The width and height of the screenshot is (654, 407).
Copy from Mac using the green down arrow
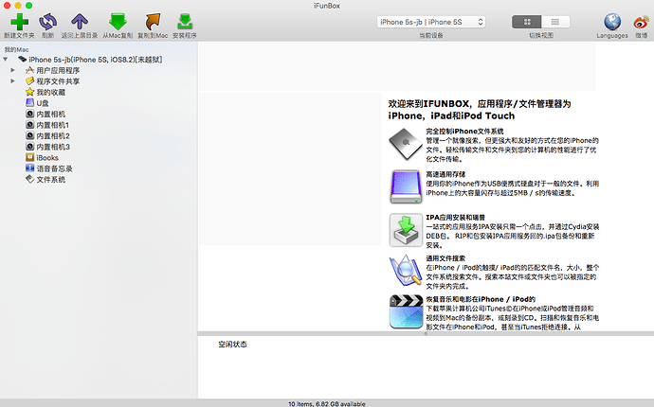coord(118,22)
